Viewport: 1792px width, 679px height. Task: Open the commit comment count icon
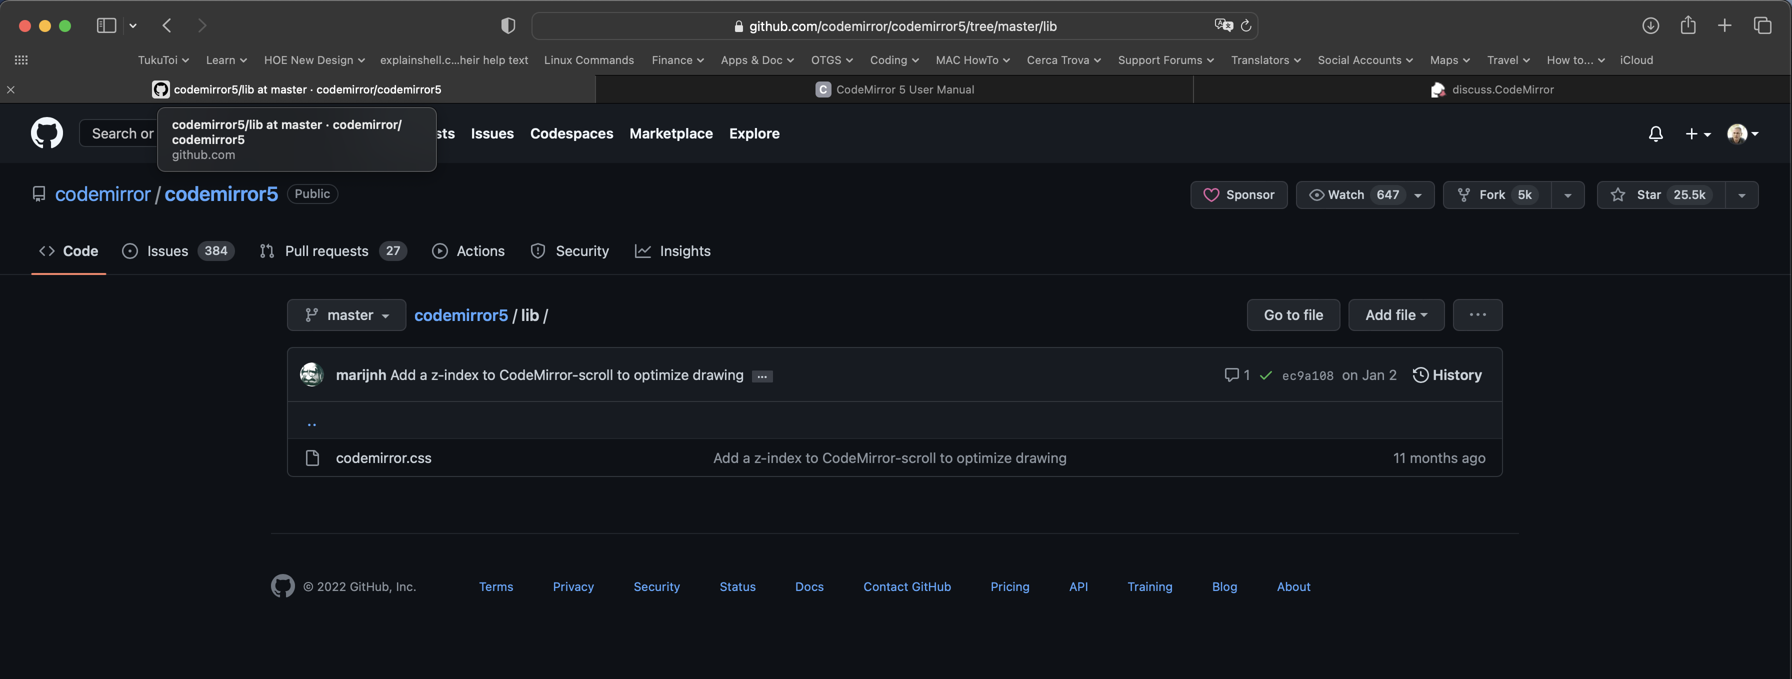tap(1237, 375)
